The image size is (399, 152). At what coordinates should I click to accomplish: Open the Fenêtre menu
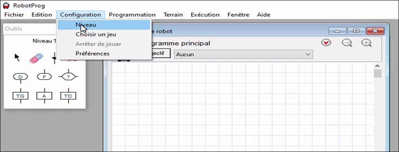(x=238, y=15)
